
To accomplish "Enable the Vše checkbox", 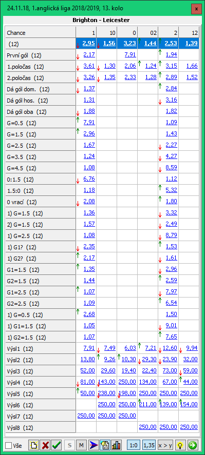I will pos(9,445).
